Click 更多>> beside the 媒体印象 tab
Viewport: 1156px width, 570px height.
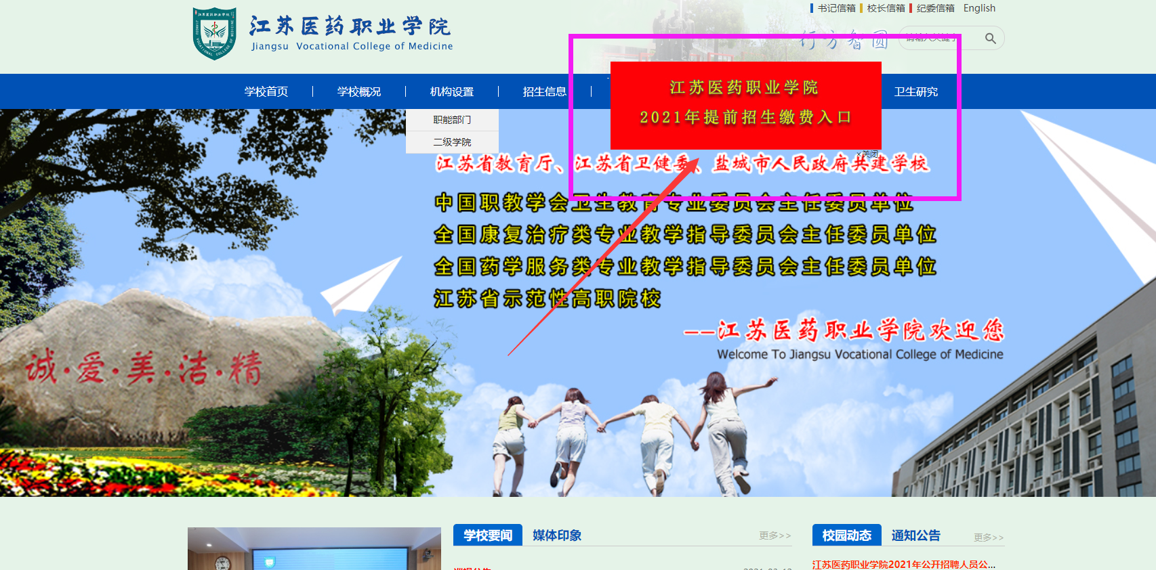click(x=775, y=535)
